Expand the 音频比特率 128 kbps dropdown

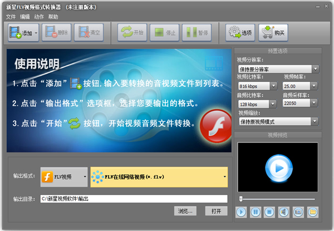pyautogui.click(x=273, y=104)
